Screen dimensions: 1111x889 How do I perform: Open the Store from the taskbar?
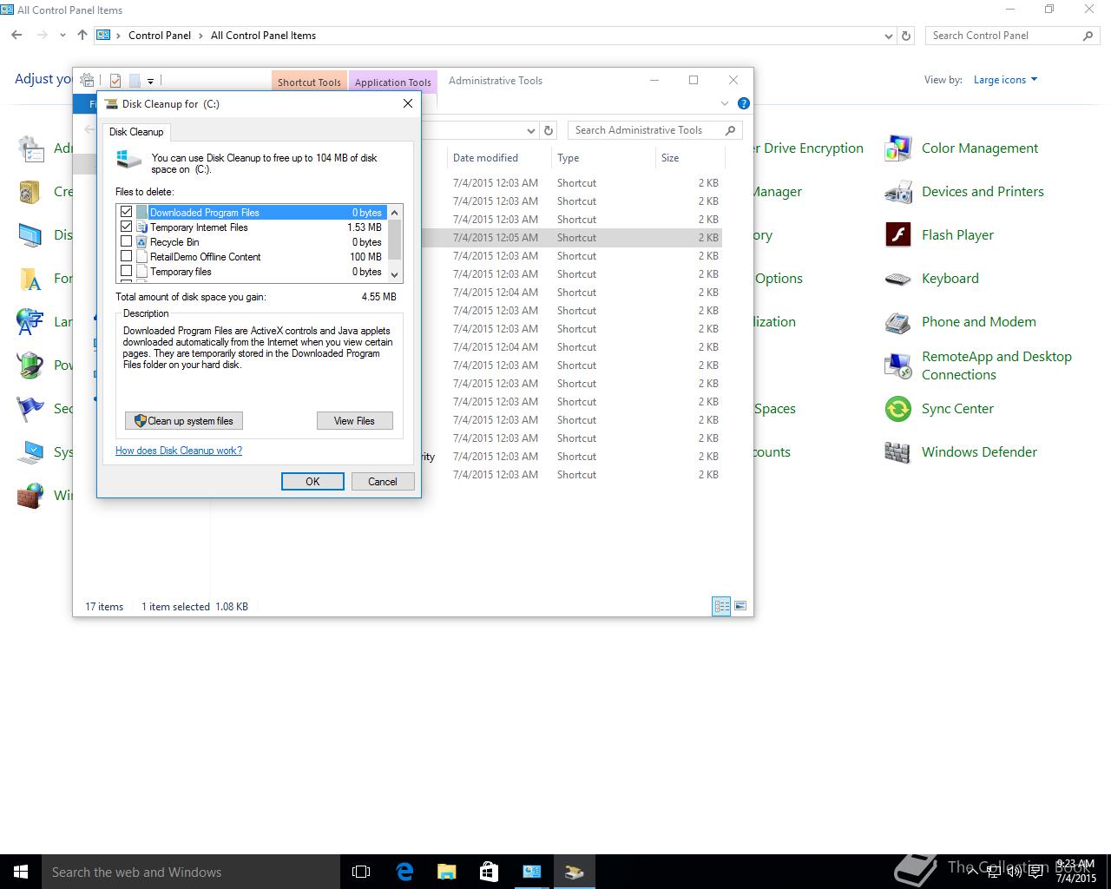(489, 872)
